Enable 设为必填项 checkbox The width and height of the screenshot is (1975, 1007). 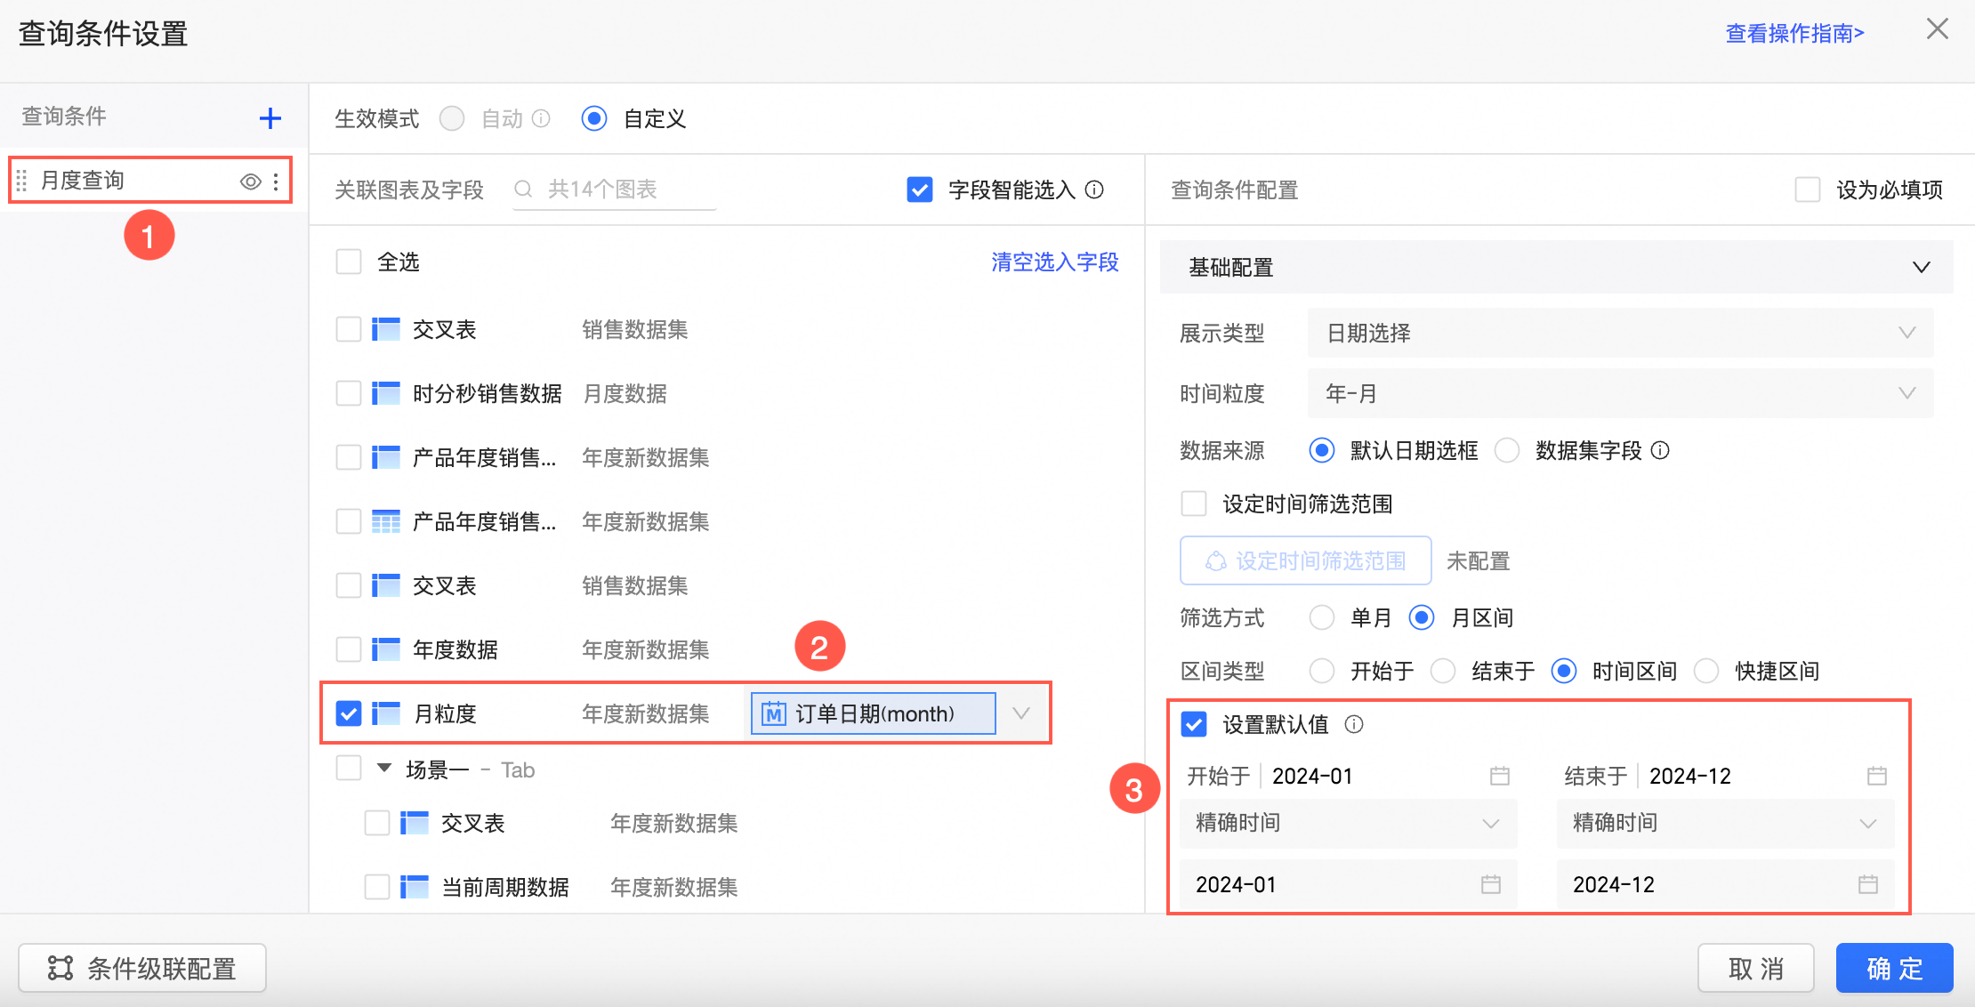[x=1807, y=189]
